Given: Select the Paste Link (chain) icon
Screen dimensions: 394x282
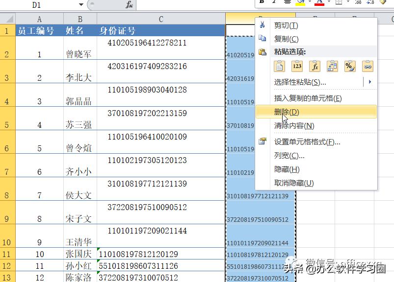Looking at the screenshot, I should click(x=368, y=66).
